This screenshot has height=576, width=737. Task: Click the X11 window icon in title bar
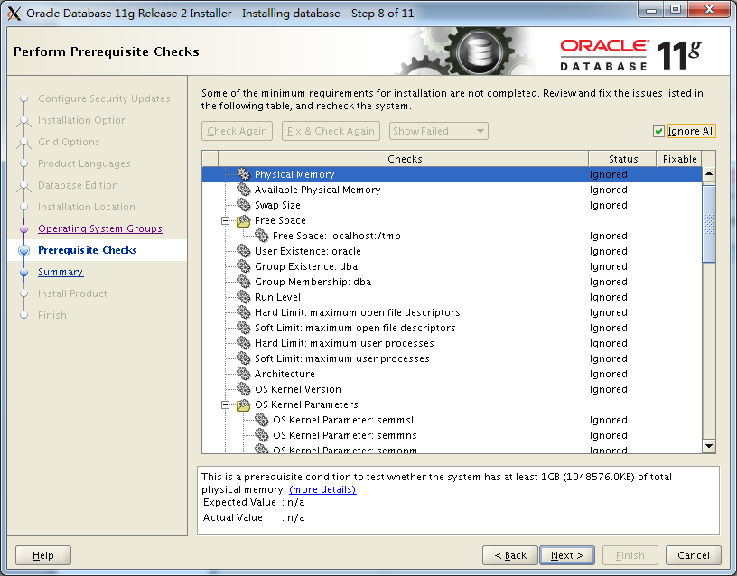pos(14,14)
